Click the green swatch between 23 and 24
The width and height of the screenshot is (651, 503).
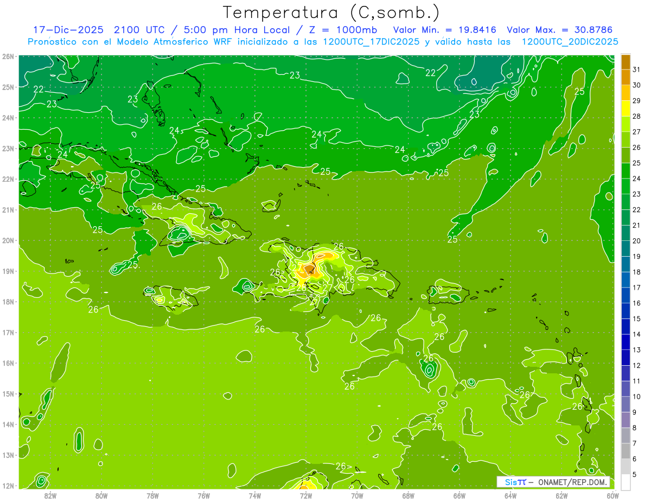pos(626,186)
